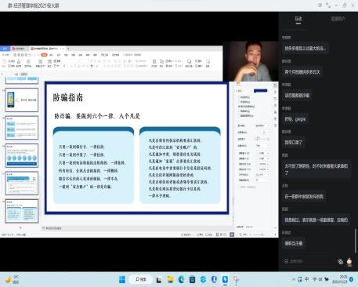Click the 折耳, giegie chat message
This screenshot has width=358, height=287.
coord(295,119)
